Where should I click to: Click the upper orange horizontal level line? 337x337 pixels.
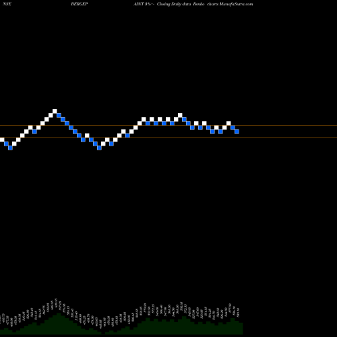168,125
